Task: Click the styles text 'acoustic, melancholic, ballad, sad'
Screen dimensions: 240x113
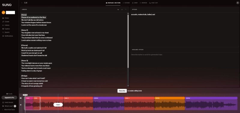Action: pos(143,14)
